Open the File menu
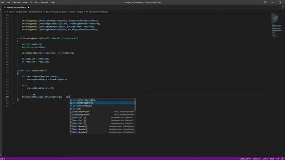This screenshot has width=285, height=160. coord(3,2)
